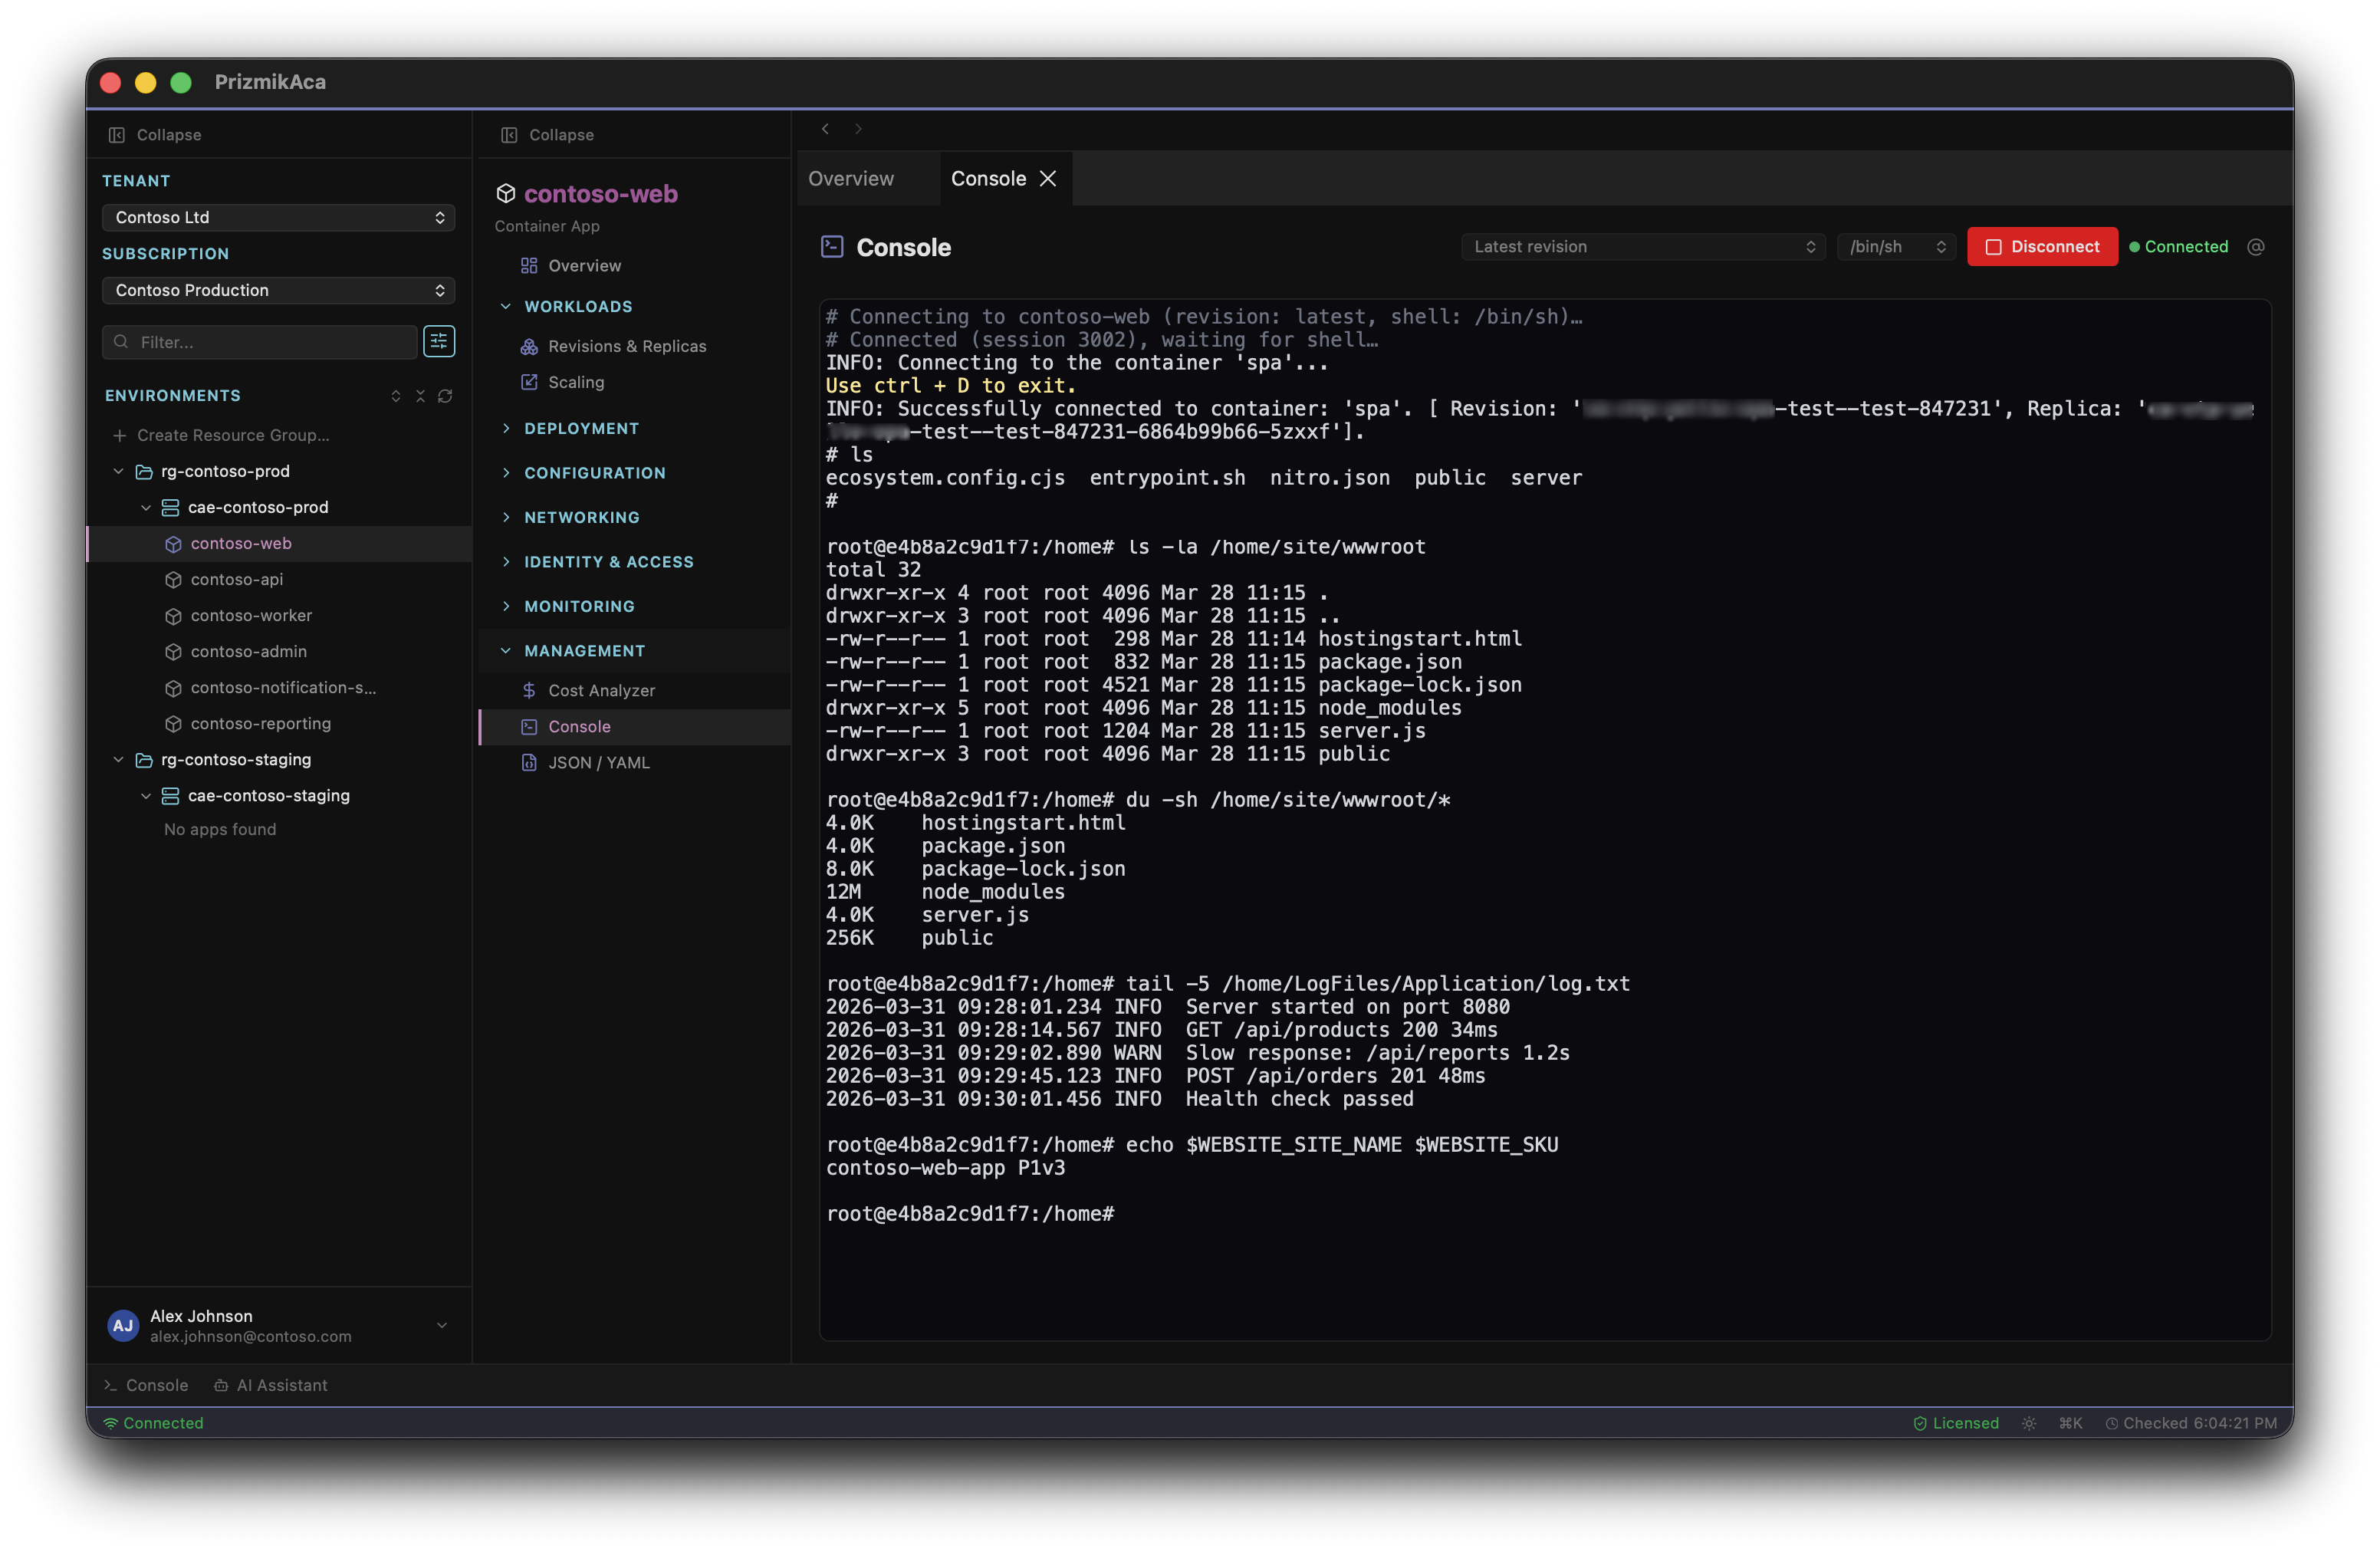
Task: Collapse the left sidebar
Action: (154, 134)
